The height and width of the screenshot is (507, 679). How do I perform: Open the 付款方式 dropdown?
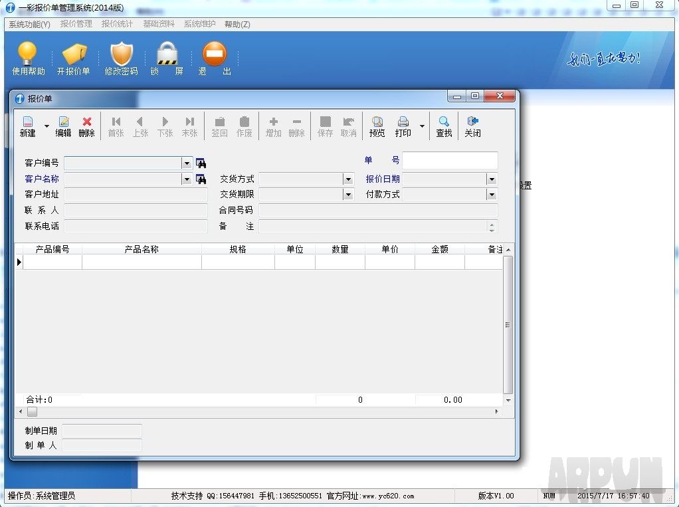point(492,195)
